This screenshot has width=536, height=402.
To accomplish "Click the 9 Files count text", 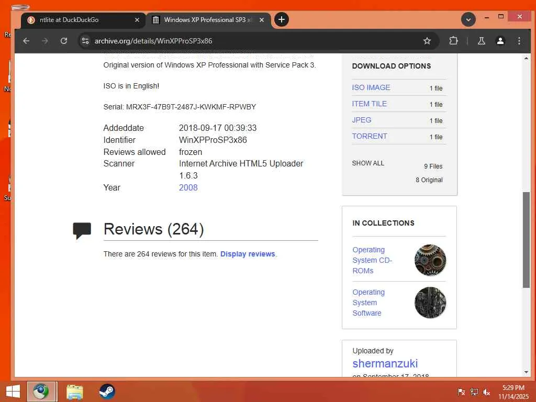I will coord(433,166).
